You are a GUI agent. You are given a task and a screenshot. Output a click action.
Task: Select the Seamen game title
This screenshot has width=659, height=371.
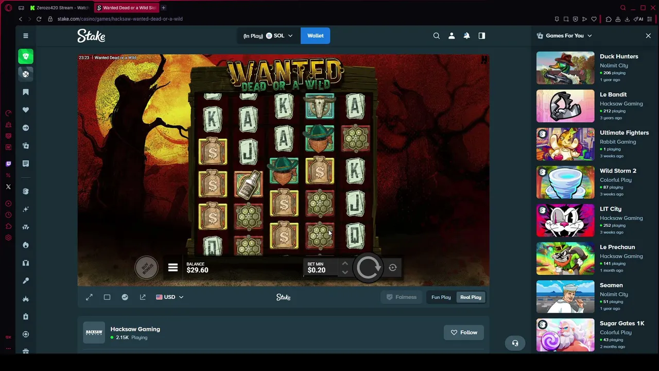(x=611, y=285)
